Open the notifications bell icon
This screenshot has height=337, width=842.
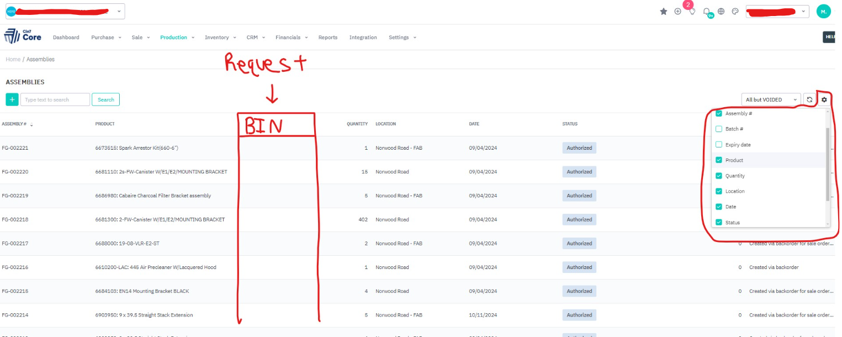[707, 12]
